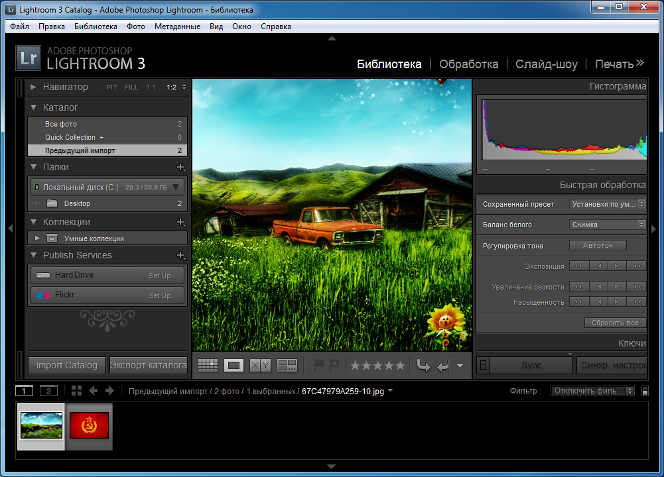Screen dimensions: 664x477
Task: Collapse left panel group arrow
Action: (11, 229)
